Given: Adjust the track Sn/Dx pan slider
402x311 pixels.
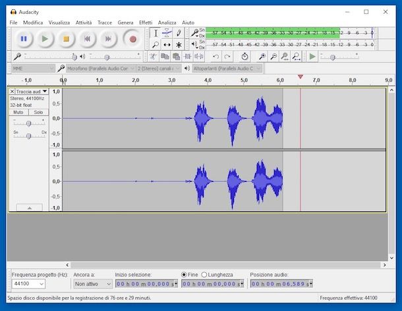Looking at the screenshot, I should [x=29, y=136].
